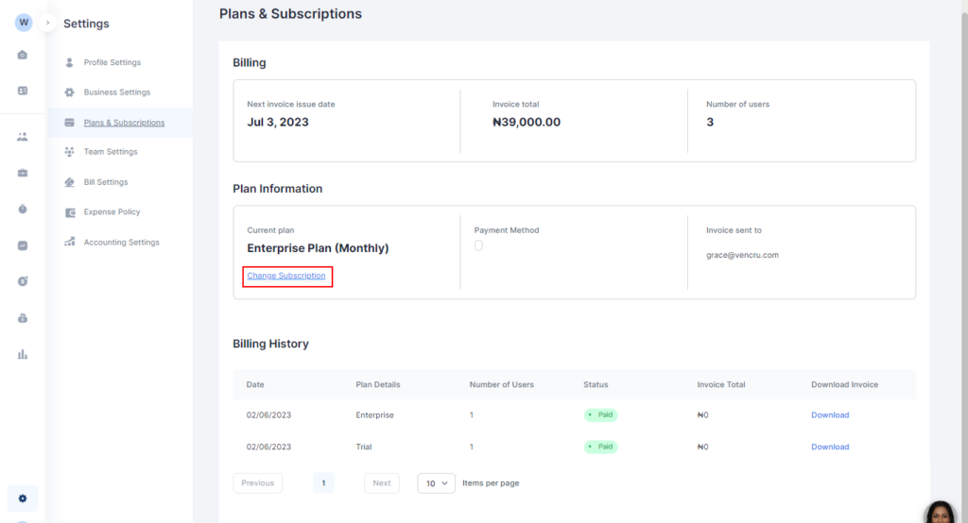The width and height of the screenshot is (968, 523).
Task: Select page 1 in pagination
Action: tap(323, 483)
